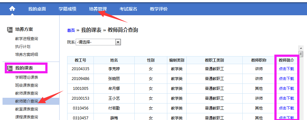The width and height of the screenshot is (307, 120).
Task: Download profile for 王小艺
Action: (x=286, y=98)
